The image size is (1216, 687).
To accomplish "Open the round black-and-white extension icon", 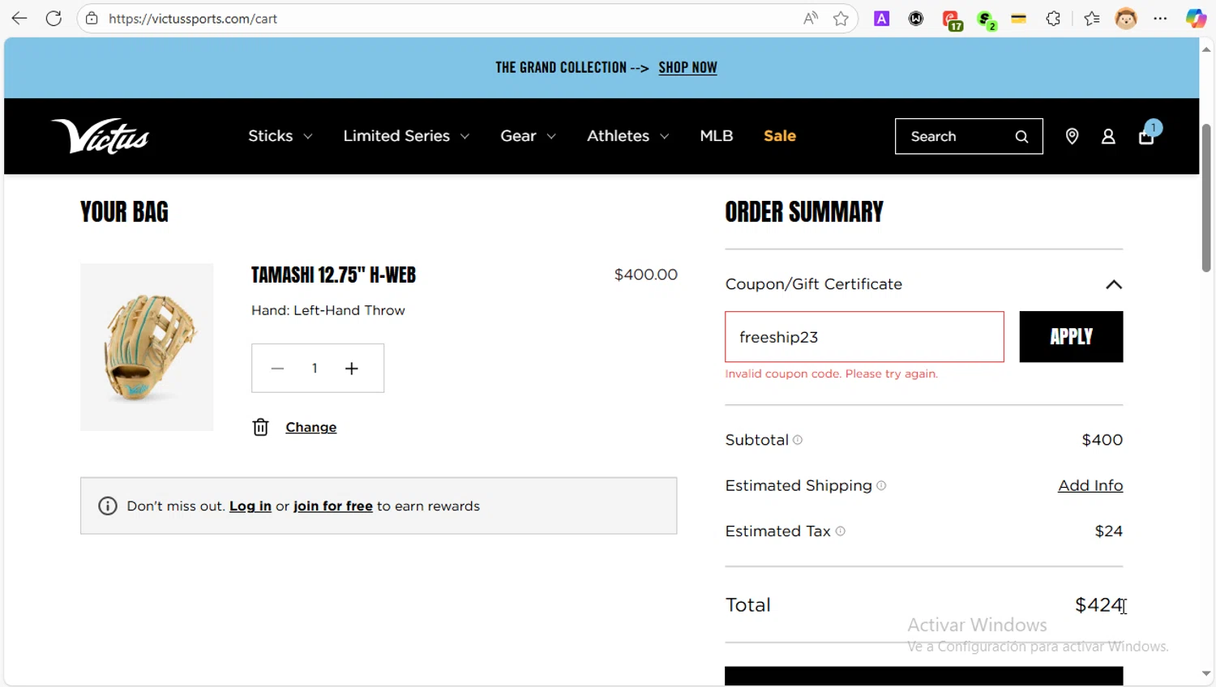I will (916, 18).
